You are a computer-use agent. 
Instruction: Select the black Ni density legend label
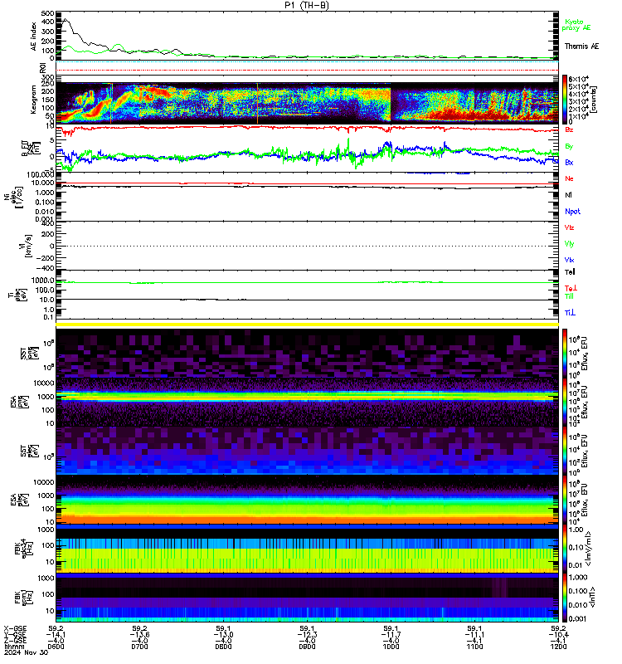tap(568, 195)
